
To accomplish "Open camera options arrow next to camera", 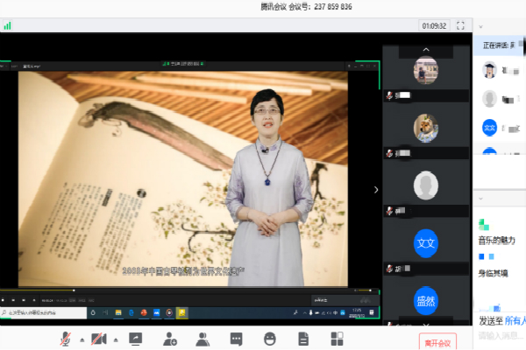I will tap(115, 339).
